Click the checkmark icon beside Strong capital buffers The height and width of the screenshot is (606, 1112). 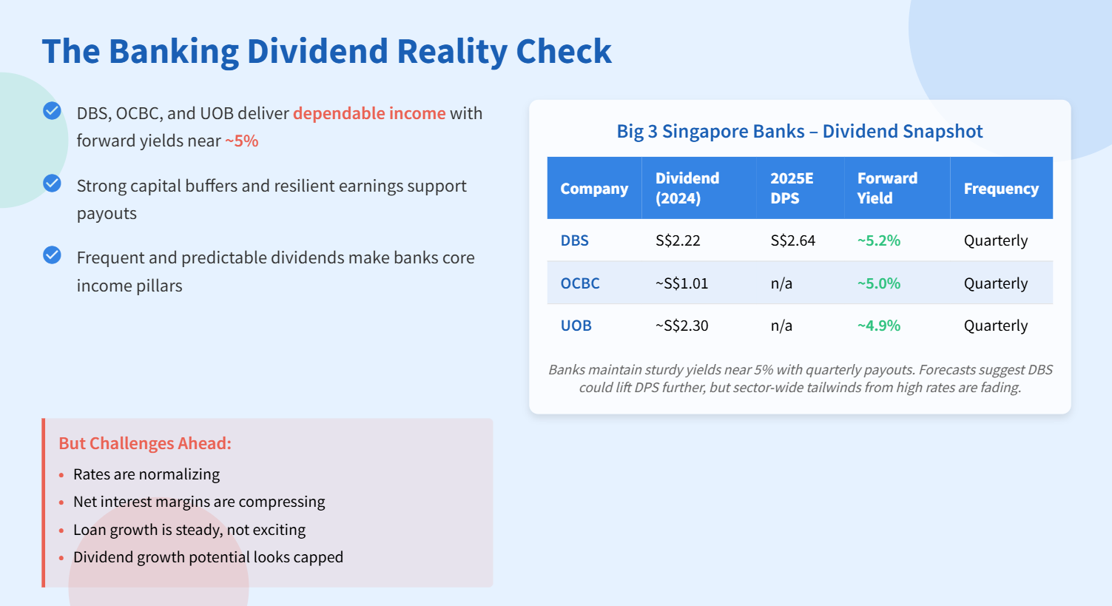tap(52, 183)
